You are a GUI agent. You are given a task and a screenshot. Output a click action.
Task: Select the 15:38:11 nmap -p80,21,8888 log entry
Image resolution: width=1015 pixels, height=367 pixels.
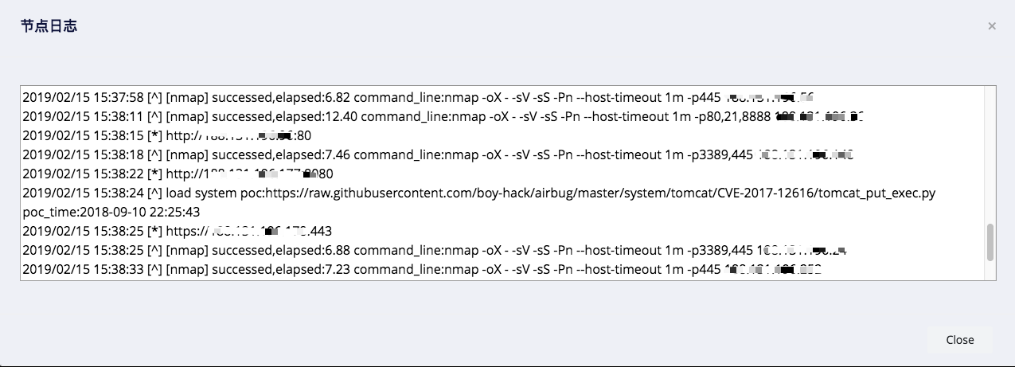443,116
